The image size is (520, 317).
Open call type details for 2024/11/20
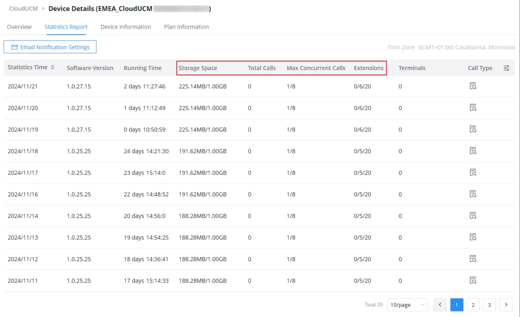pyautogui.click(x=473, y=108)
